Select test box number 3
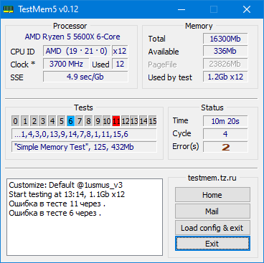Screen dimensions: 264x263 click(x=43, y=121)
